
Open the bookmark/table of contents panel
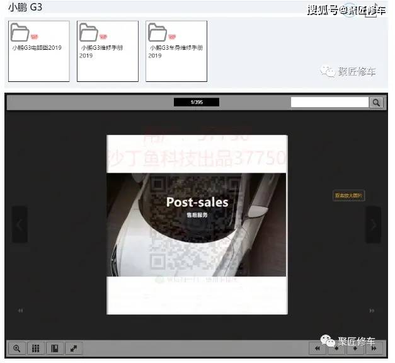tap(55, 349)
